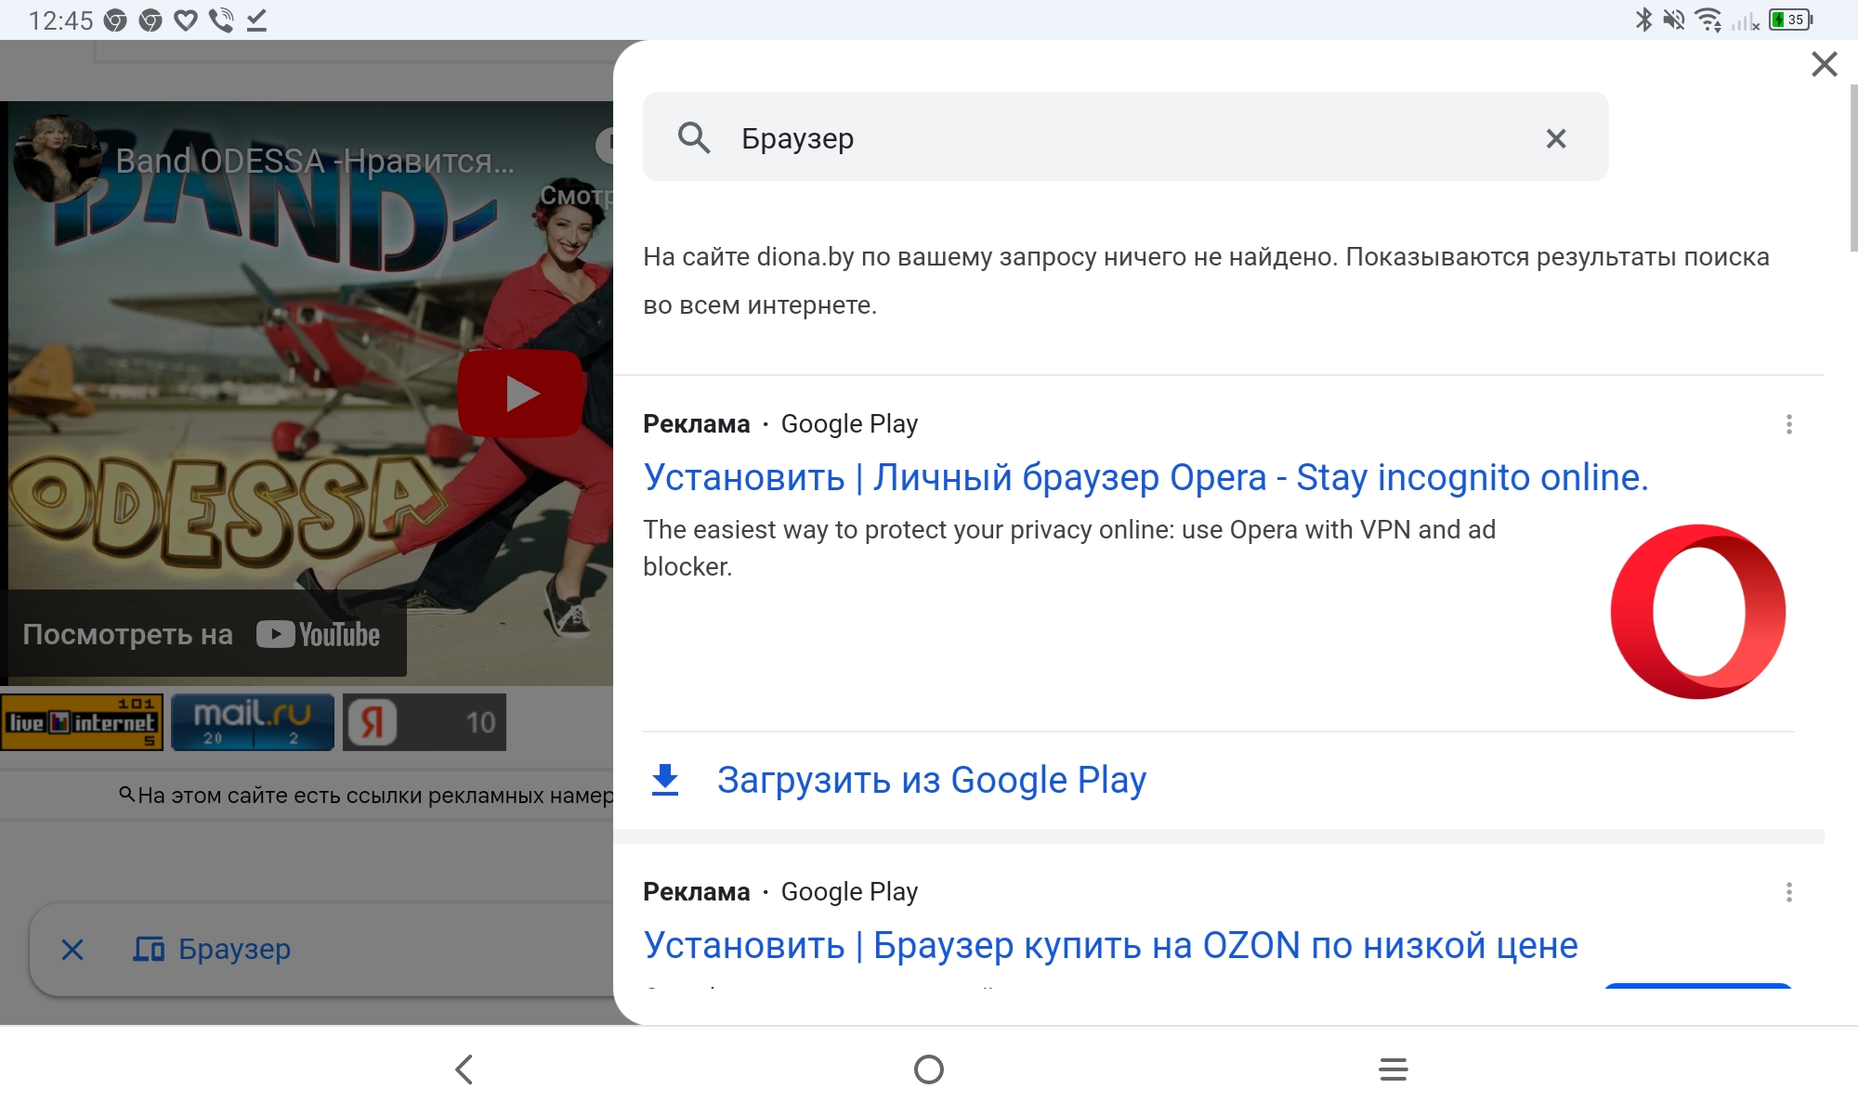1858x1114 pixels.
Task: Click Посмотреть на YouTube button
Action: coord(203,634)
